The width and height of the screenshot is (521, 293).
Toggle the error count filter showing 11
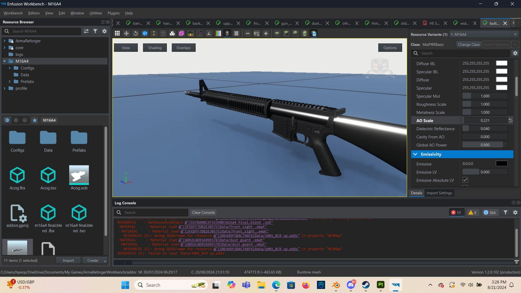[x=456, y=212]
